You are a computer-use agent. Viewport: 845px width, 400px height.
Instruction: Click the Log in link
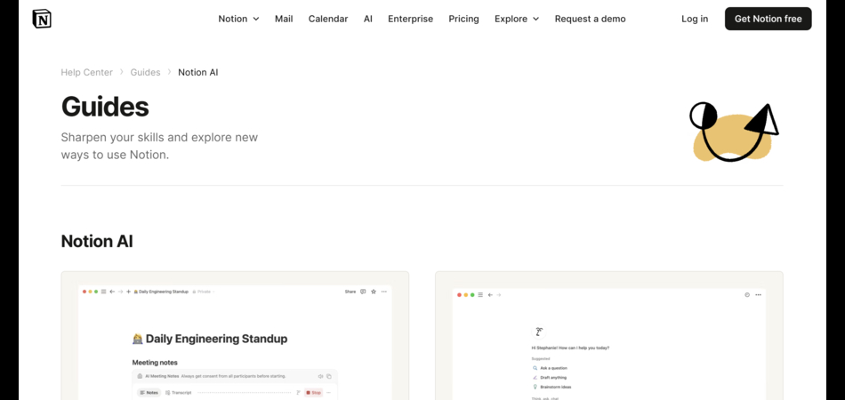[695, 19]
